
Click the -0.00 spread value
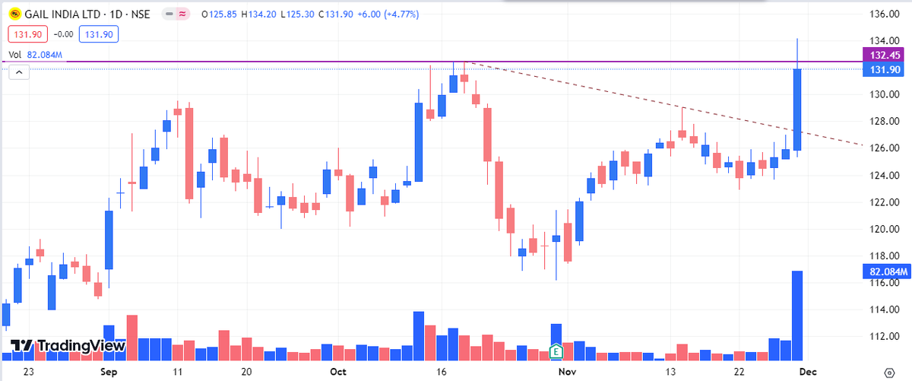click(63, 34)
